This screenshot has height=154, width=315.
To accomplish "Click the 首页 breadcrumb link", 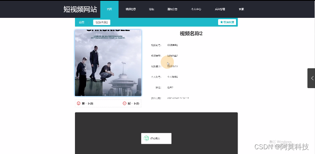I will pos(82,22).
